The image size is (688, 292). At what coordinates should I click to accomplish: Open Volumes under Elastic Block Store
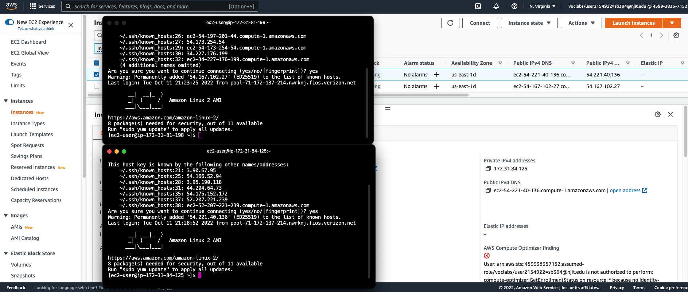(x=21, y=265)
